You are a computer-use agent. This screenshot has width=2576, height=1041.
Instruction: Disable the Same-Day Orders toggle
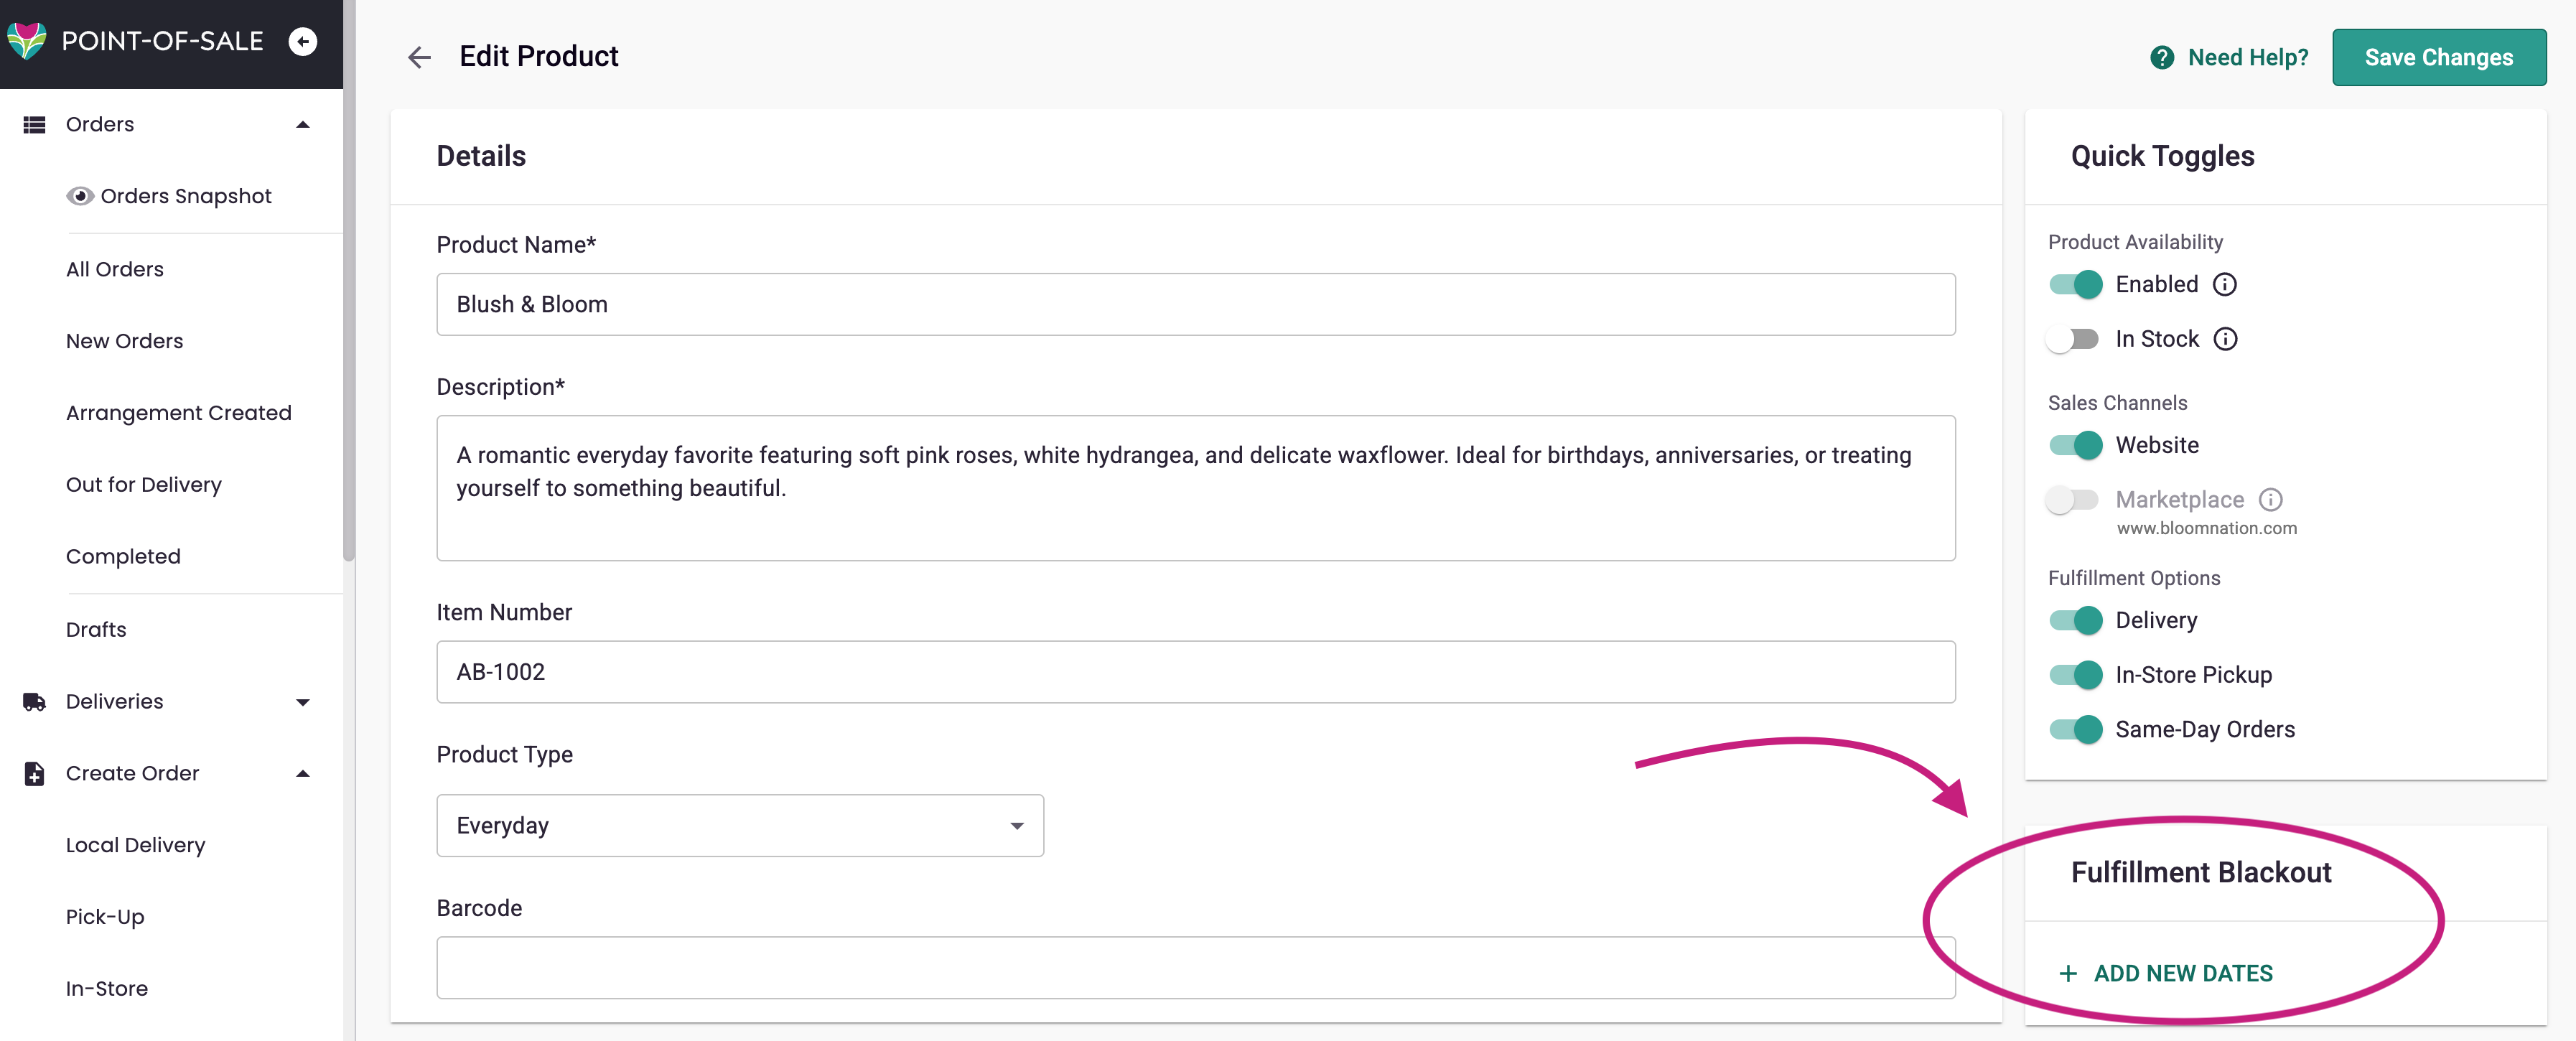pos(2075,730)
